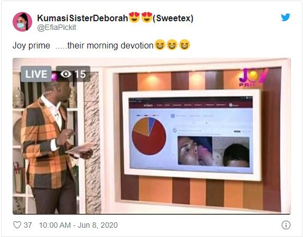Image resolution: width=303 pixels, height=237 pixels.
Task: Click the tweet text 'Joy prime their morning devotion'
Action: click(x=83, y=46)
